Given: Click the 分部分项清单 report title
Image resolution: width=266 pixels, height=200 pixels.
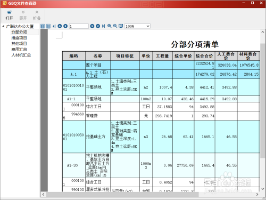Looking at the screenshot, I should (195, 44).
